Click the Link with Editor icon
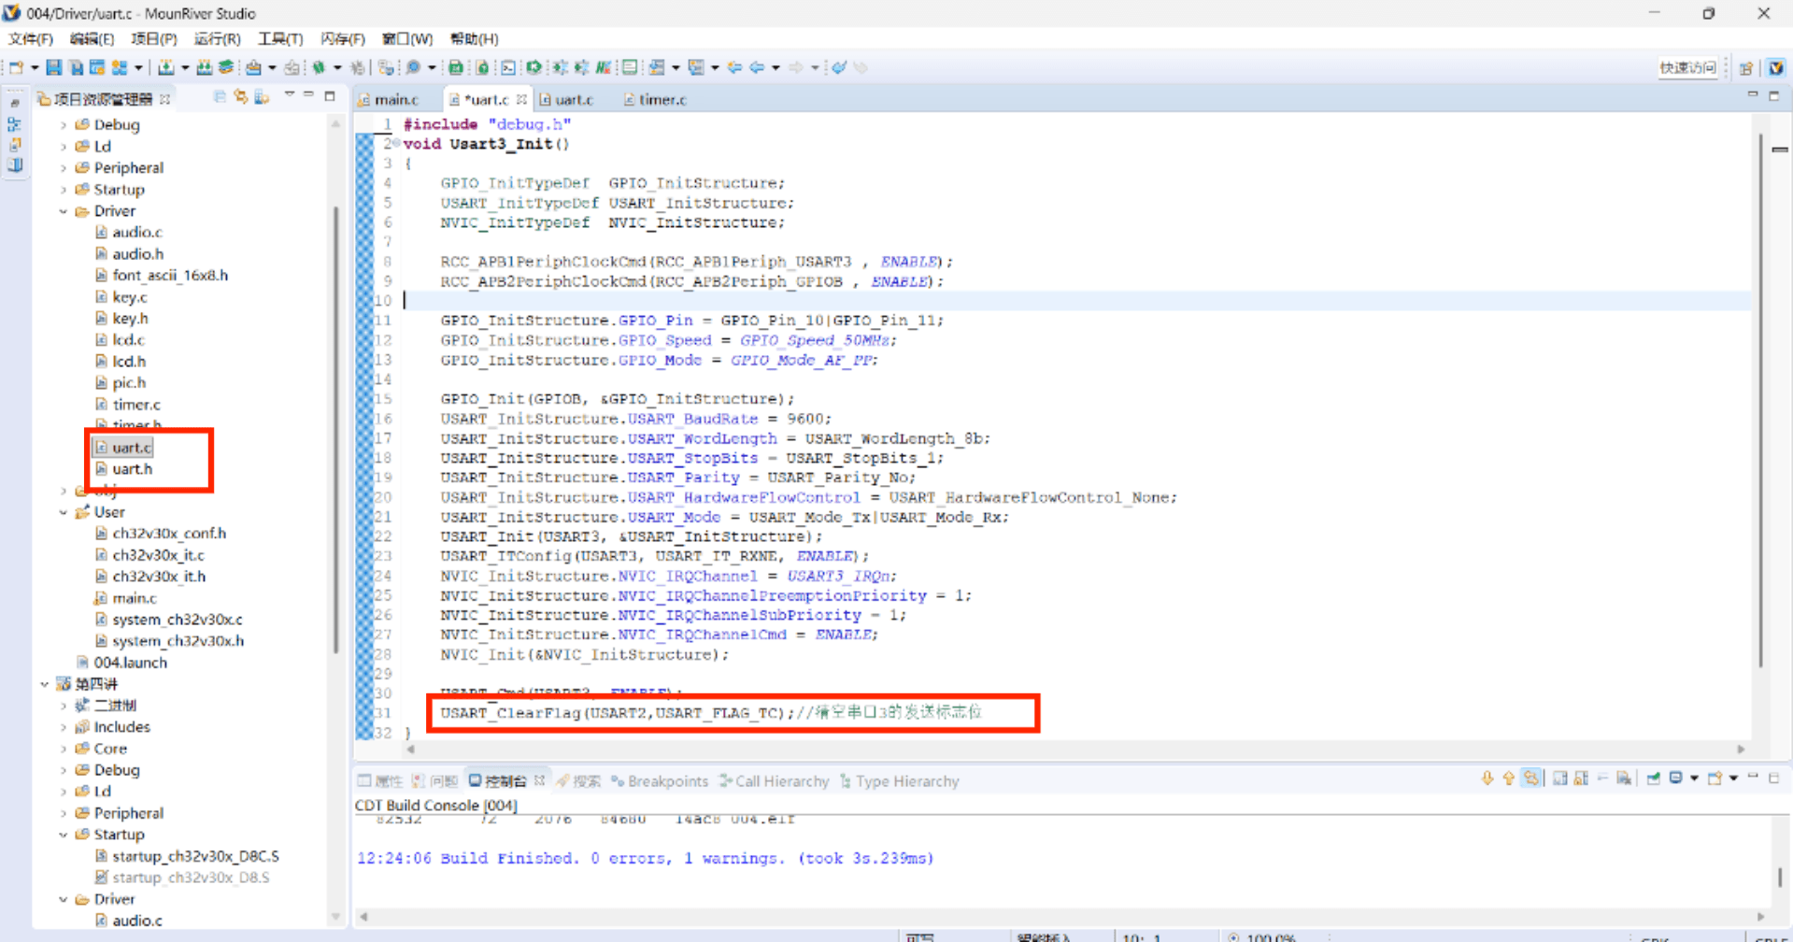The height and width of the screenshot is (942, 1793). (x=241, y=96)
